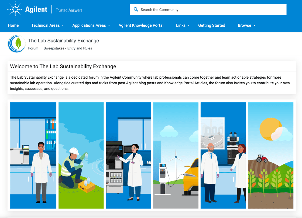Type in the Search the Community field
302x218 pixels.
[x=210, y=10]
